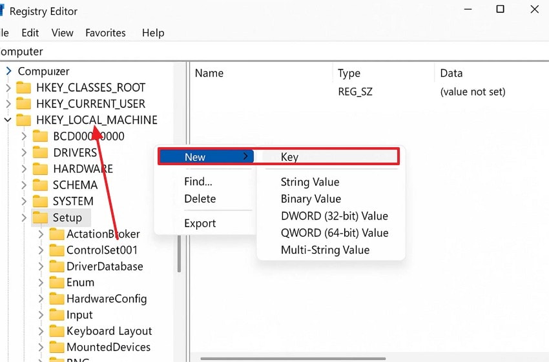
Task: Click the SYSTEM folder icon
Action: pos(40,201)
